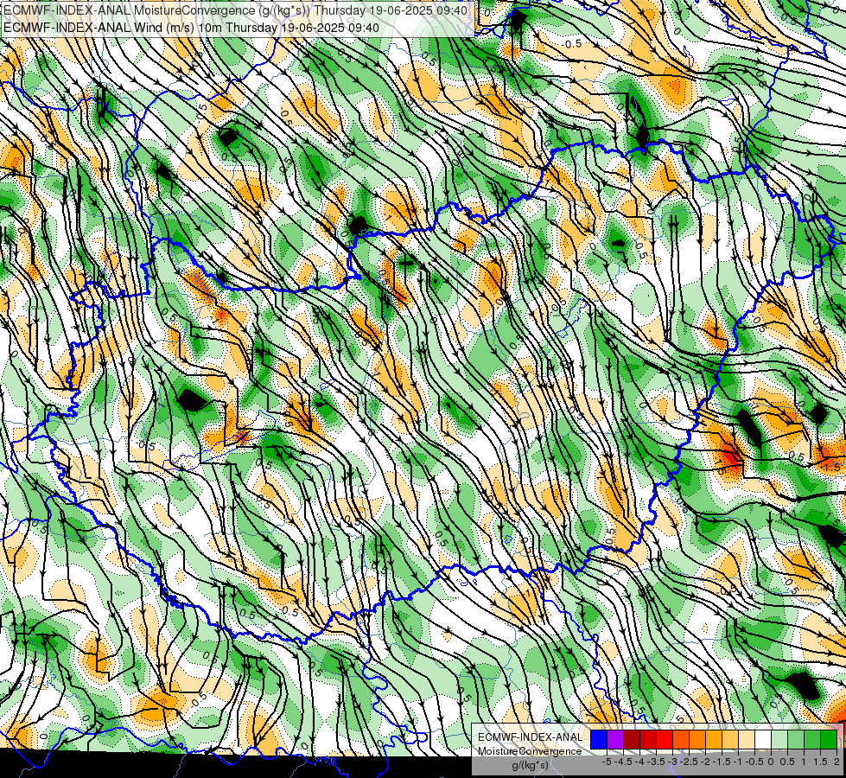846x778 pixels.
Task: Click the g/(kg*s) unit label in legend
Action: 530,766
